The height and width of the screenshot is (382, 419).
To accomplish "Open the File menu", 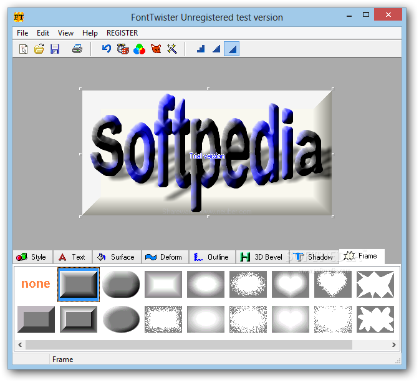I will [22, 33].
